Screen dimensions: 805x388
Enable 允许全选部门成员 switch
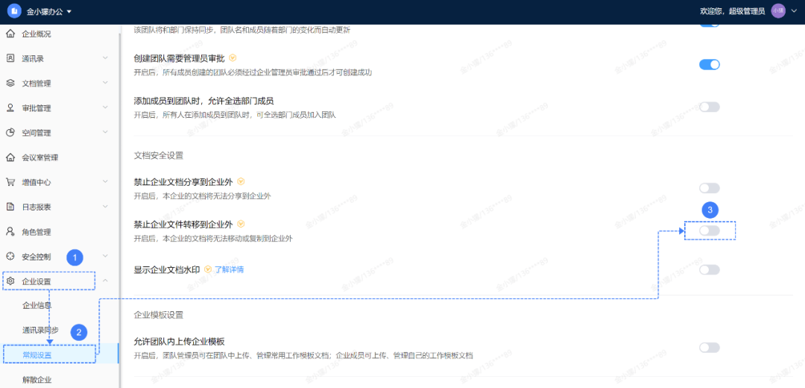click(x=710, y=107)
